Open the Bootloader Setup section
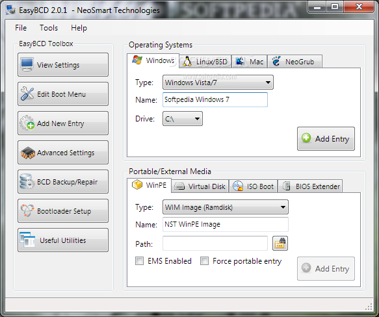This screenshot has width=379, height=317. click(x=63, y=211)
